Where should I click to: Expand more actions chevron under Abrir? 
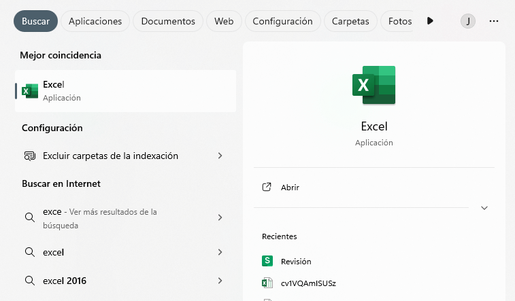484,208
